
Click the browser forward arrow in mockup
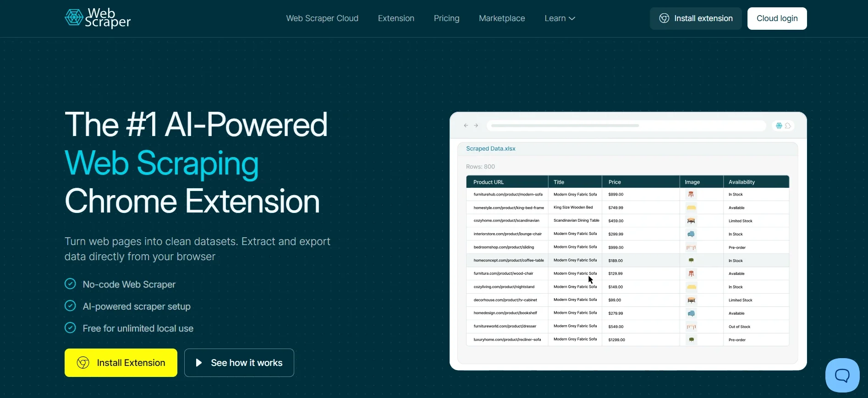pos(476,125)
